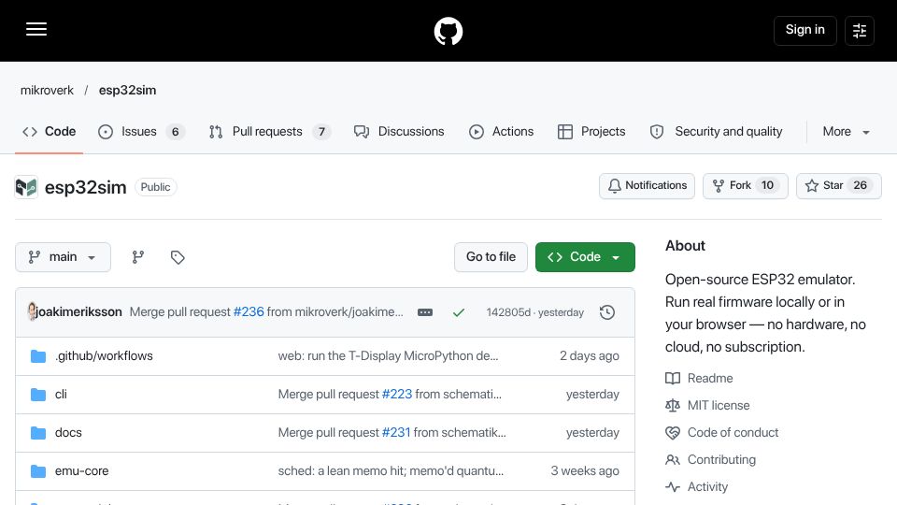The image size is (897, 505).
Task: Click the Readme book icon
Action: point(673,379)
